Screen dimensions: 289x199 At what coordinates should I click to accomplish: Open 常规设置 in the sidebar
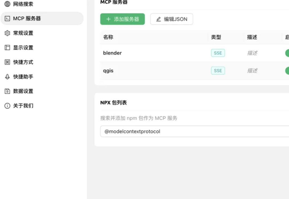click(42, 33)
